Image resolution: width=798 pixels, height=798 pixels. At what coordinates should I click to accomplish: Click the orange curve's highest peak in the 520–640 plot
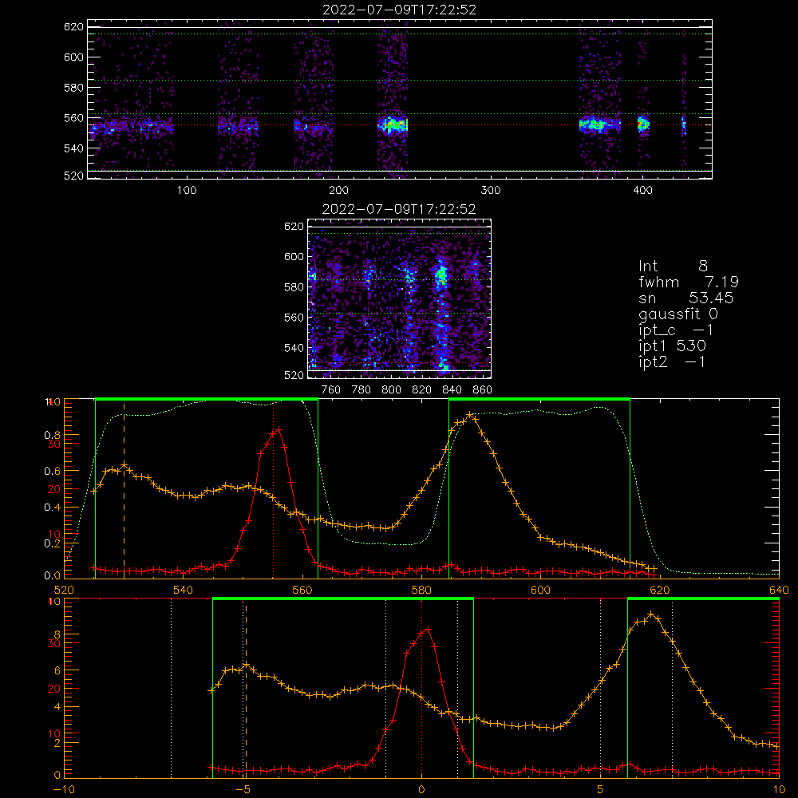(x=469, y=415)
